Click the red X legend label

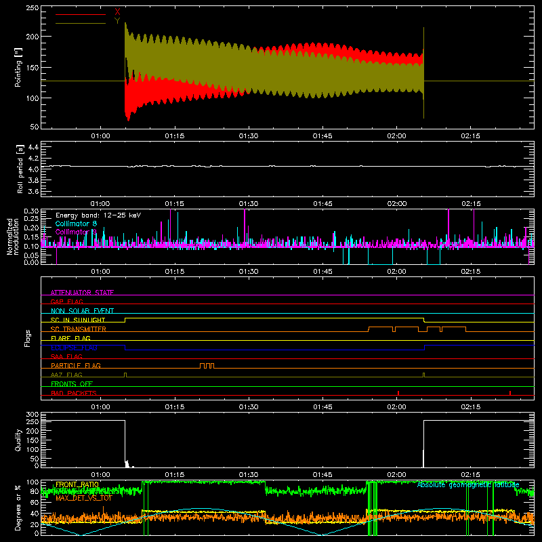pos(117,12)
